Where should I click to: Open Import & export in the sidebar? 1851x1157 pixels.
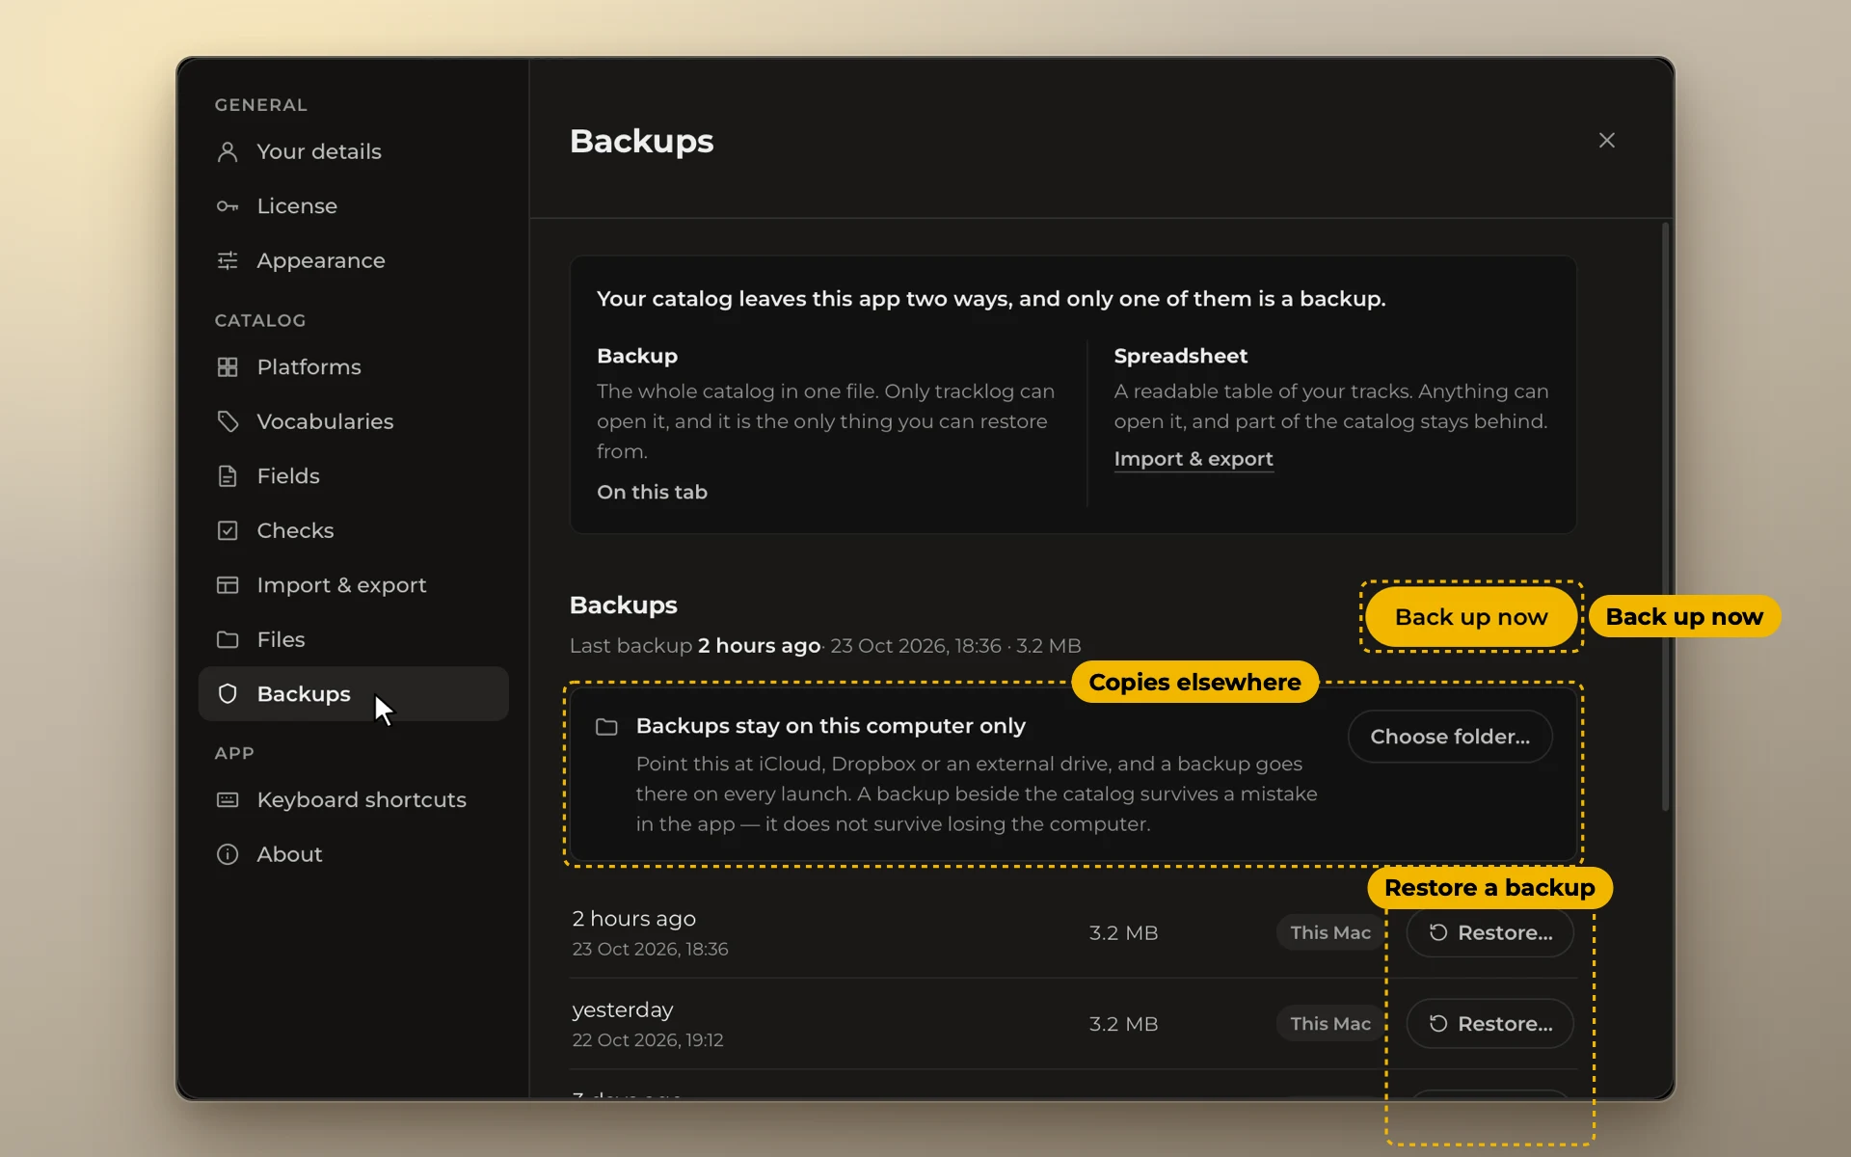(x=353, y=585)
